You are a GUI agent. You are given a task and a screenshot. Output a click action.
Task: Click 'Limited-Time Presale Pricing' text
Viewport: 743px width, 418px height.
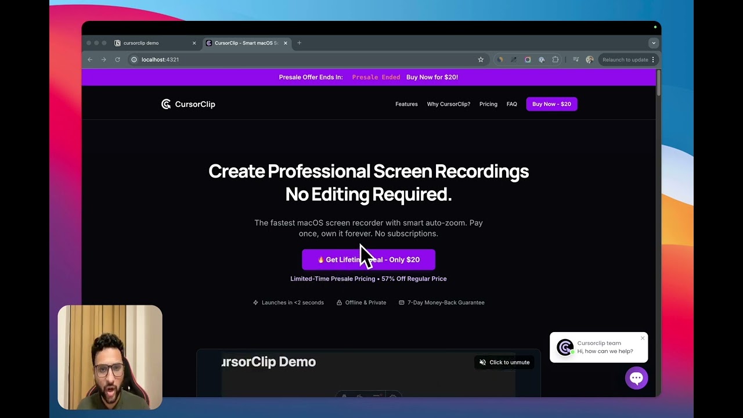coord(333,279)
